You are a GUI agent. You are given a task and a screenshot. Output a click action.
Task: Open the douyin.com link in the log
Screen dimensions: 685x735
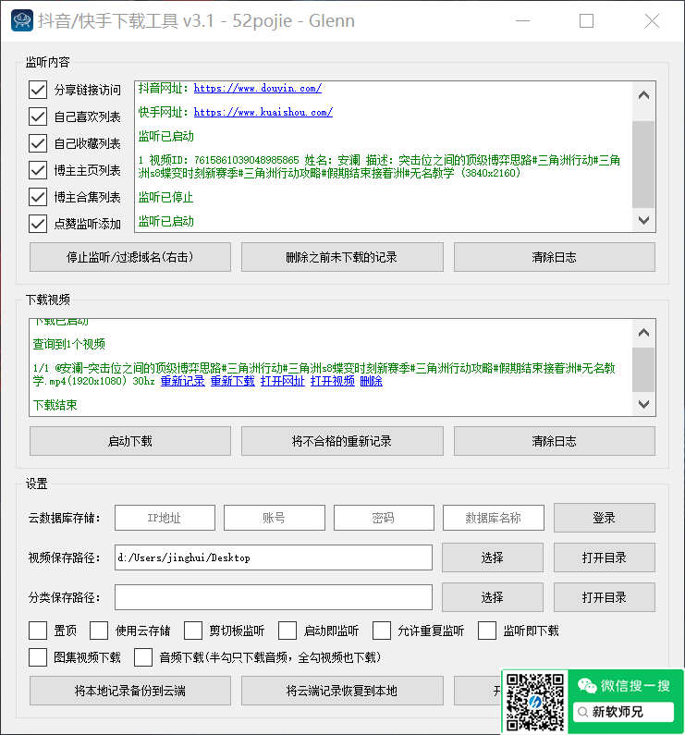(x=257, y=89)
